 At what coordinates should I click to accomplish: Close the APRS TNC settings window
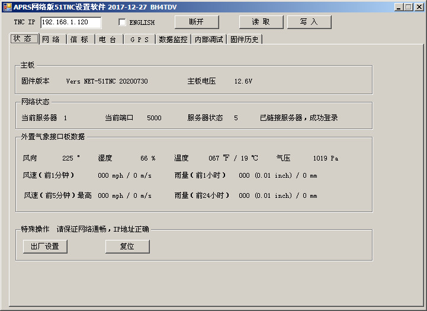coord(419,7)
